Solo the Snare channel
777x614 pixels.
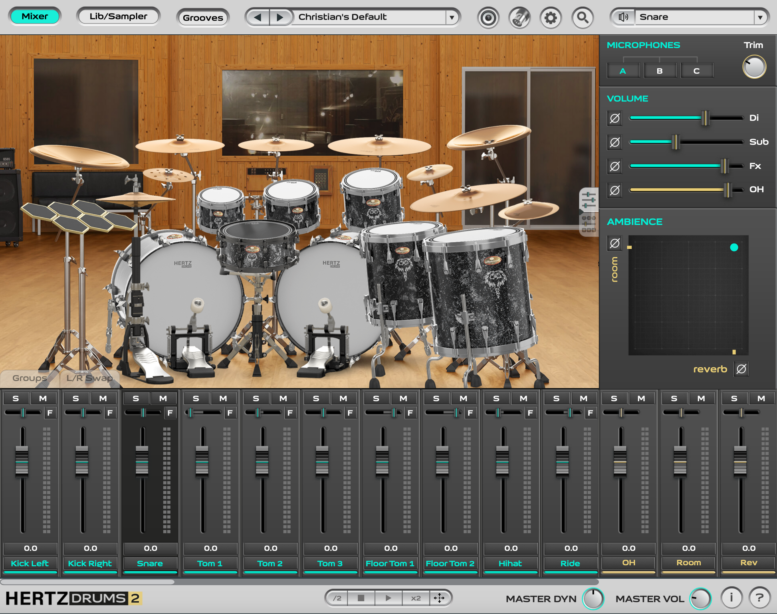[136, 398]
